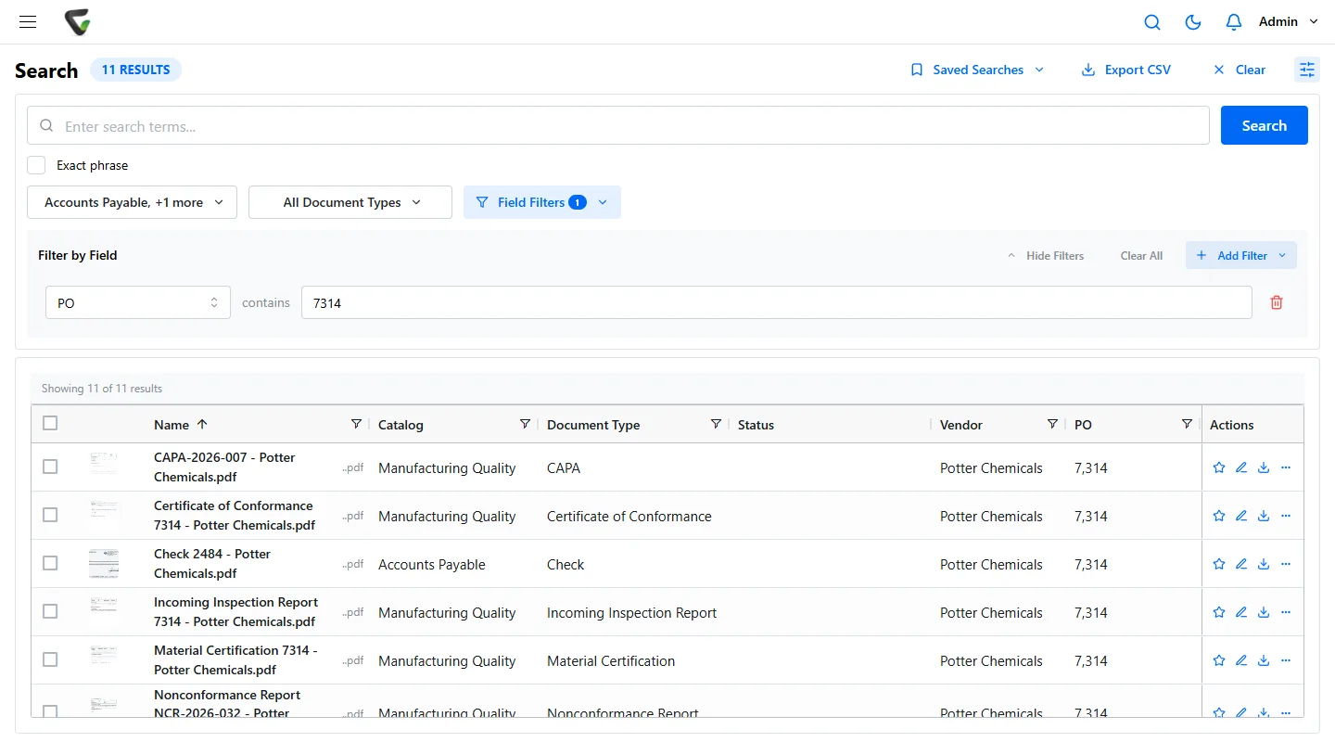Open the Material Certification 7314 file name

click(x=235, y=660)
